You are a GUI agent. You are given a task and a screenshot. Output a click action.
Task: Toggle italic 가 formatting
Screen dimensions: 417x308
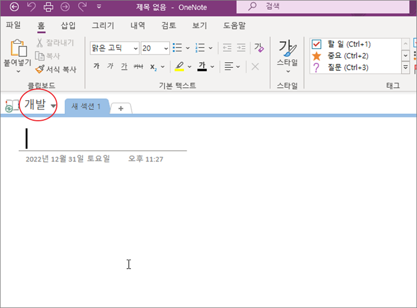(110, 66)
